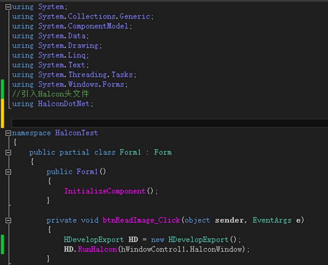The height and width of the screenshot is (265, 328).
Task: Collapse the Form1 constructor body
Action: (x=8, y=171)
